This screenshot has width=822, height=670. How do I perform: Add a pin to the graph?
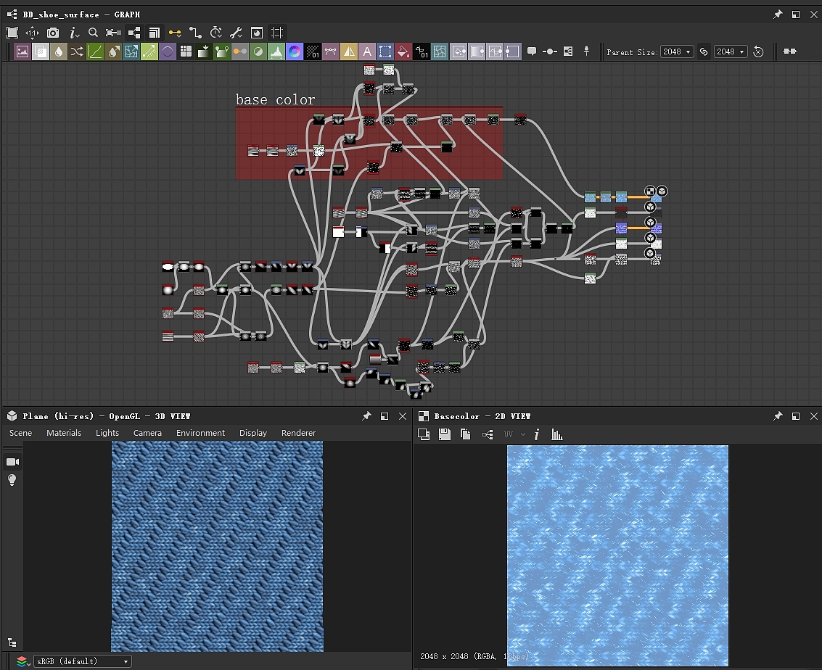coord(587,51)
